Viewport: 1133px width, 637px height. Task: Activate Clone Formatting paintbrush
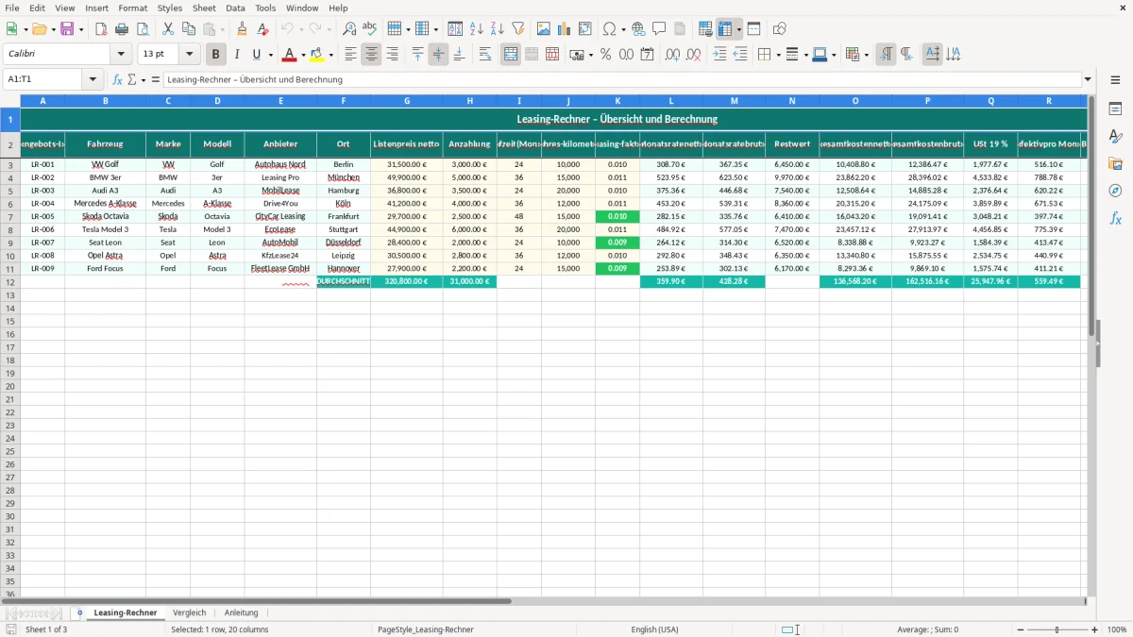[243, 29]
